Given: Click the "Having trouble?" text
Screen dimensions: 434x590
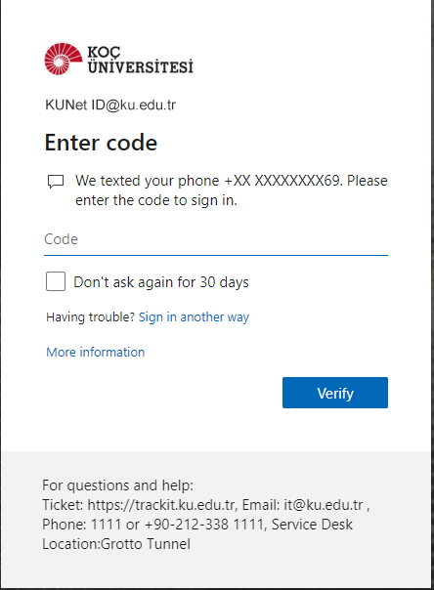Looking at the screenshot, I should 90,317.
